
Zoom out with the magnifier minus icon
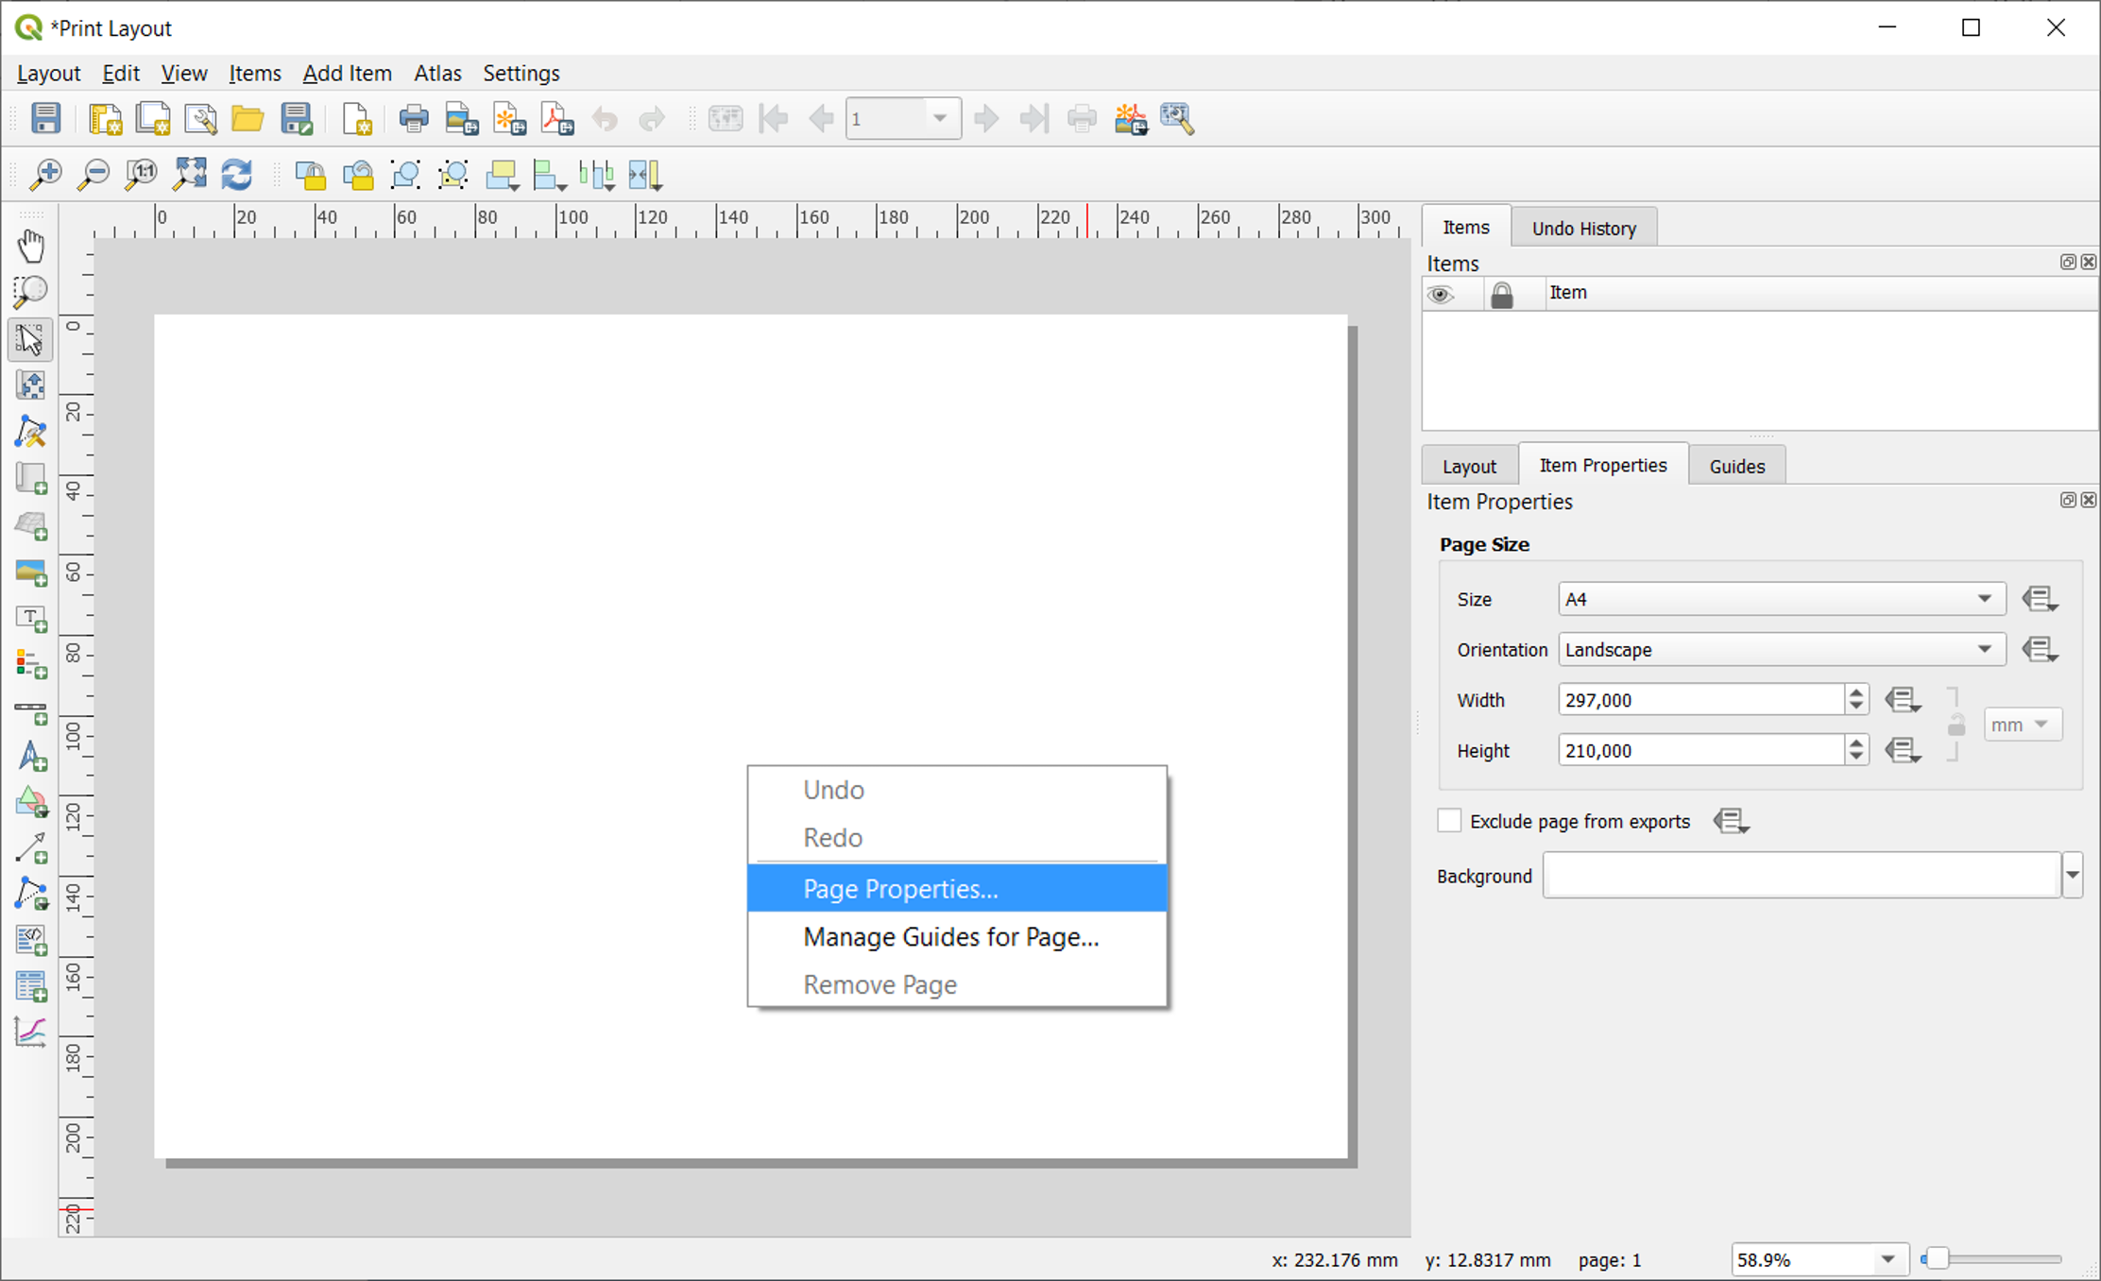[93, 175]
